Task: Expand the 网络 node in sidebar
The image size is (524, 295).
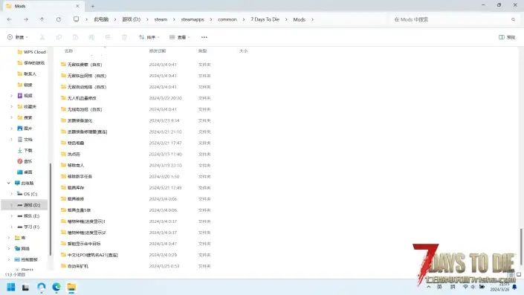Action: (9, 249)
